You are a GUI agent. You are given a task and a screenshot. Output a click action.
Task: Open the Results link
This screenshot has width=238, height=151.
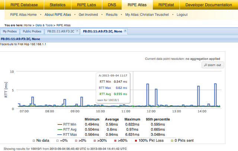112,15
